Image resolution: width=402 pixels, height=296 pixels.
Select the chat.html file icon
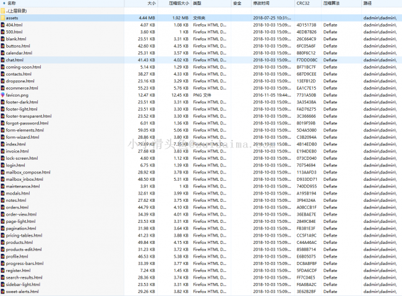tap(3, 60)
